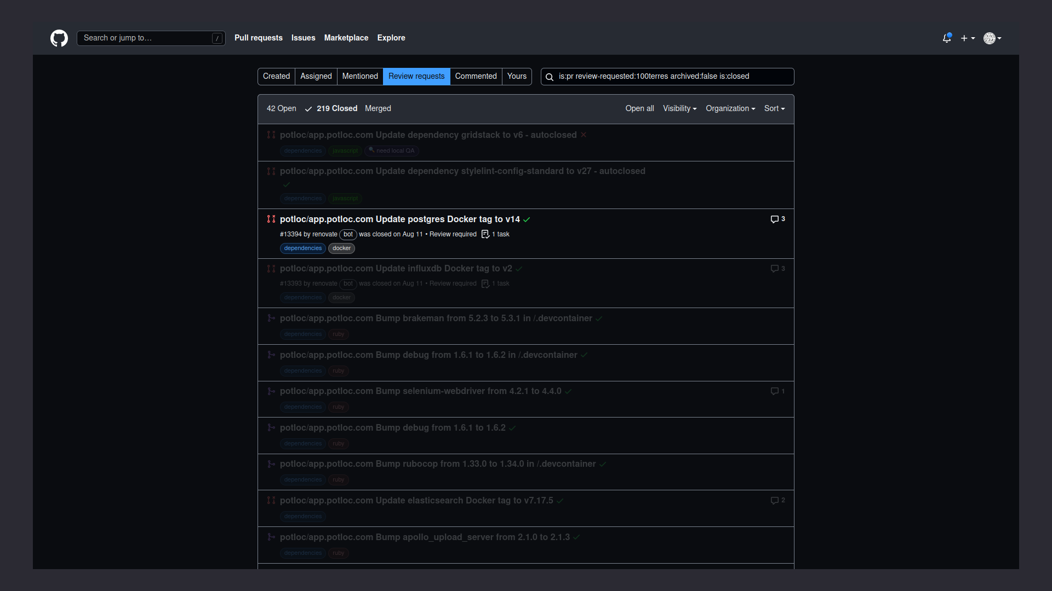Open the Marketplace navigation link
The width and height of the screenshot is (1052, 591).
point(346,38)
